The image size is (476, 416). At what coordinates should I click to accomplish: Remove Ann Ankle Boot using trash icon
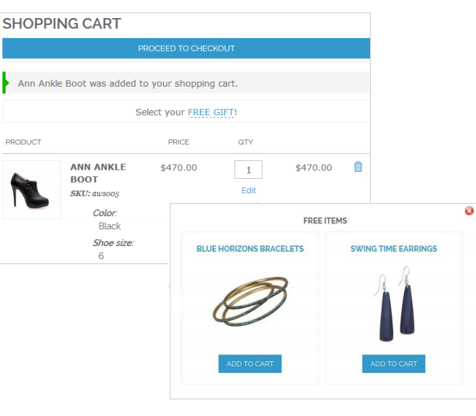358,166
